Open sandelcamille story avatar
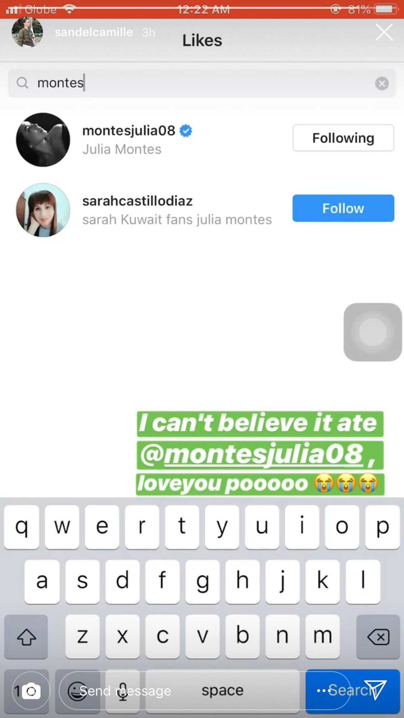This screenshot has width=404, height=718. click(27, 32)
